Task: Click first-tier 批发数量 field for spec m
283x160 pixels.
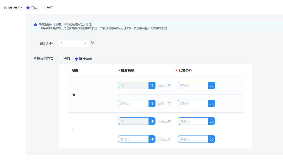Action: (x=134, y=85)
